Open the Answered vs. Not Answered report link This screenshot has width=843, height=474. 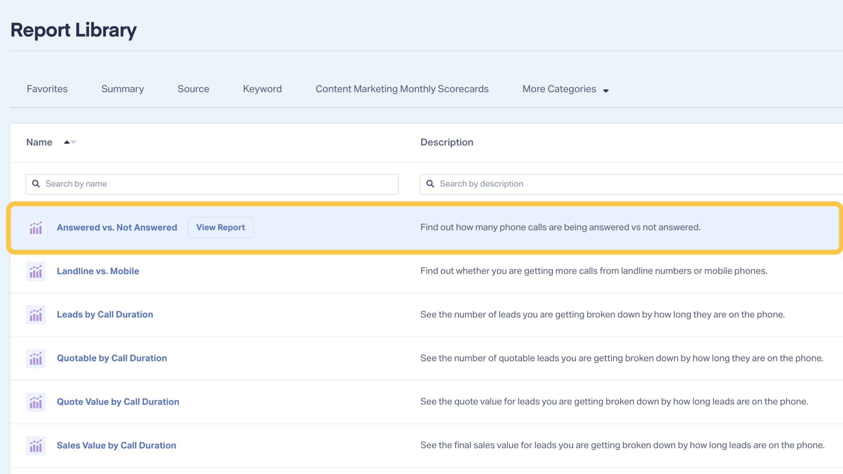(x=117, y=227)
